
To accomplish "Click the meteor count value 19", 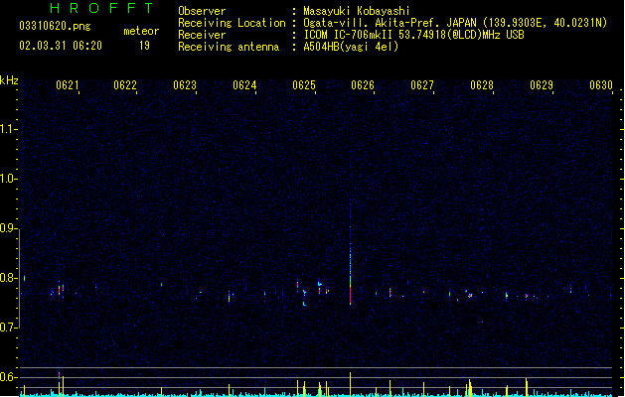I will pos(144,46).
